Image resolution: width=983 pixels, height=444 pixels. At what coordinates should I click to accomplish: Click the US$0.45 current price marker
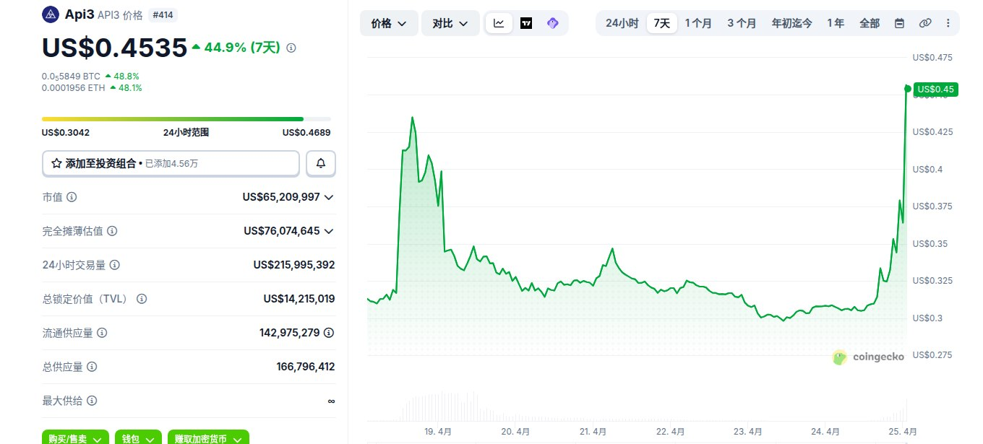[936, 90]
